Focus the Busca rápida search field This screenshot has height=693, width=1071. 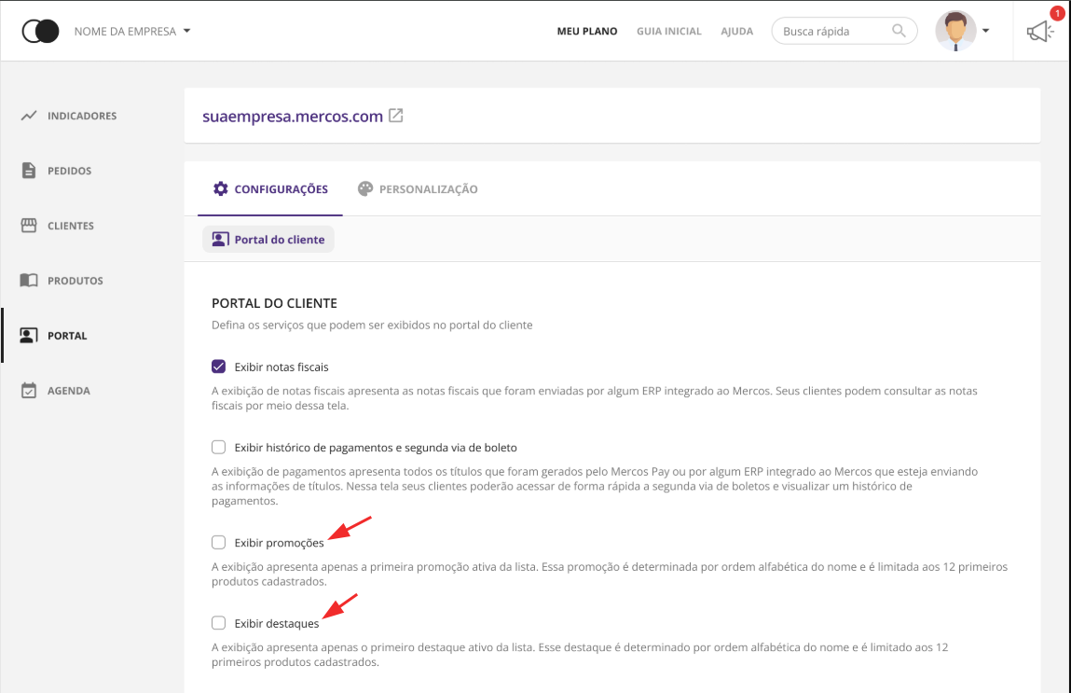coord(831,32)
